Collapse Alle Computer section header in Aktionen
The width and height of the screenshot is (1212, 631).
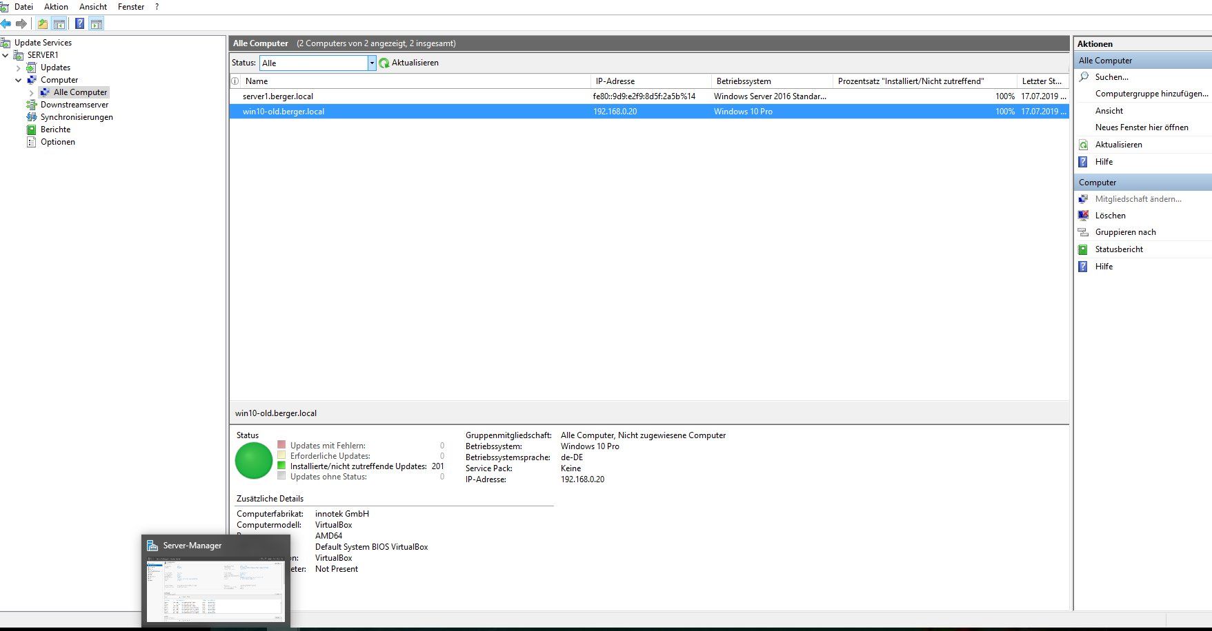(1142, 61)
